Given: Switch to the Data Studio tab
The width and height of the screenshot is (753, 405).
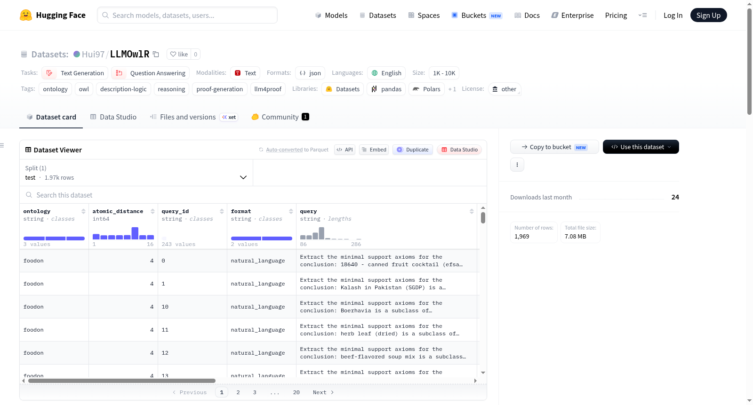Looking at the screenshot, I should click(113, 117).
